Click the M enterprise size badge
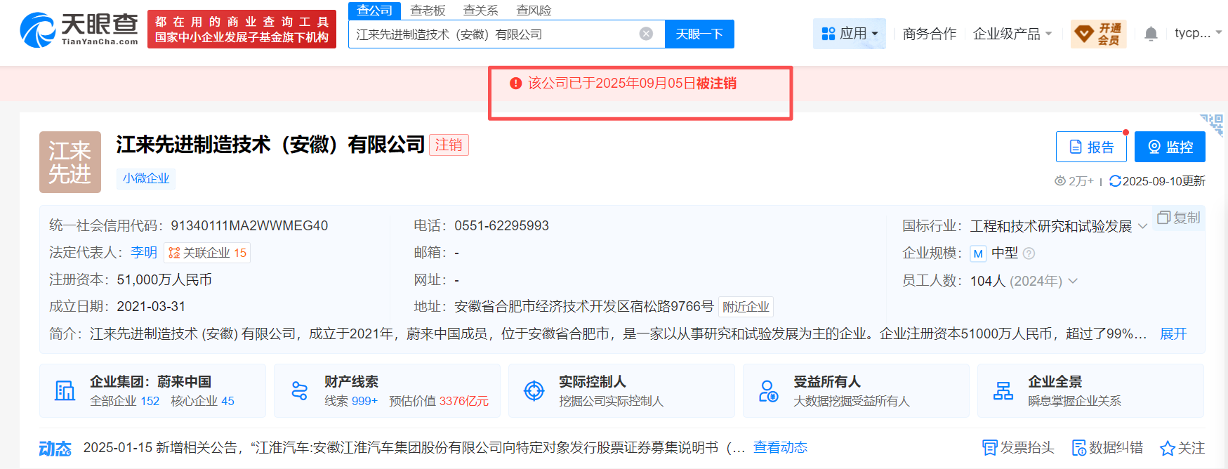Viewport: 1228px width, 469px height. [x=978, y=253]
